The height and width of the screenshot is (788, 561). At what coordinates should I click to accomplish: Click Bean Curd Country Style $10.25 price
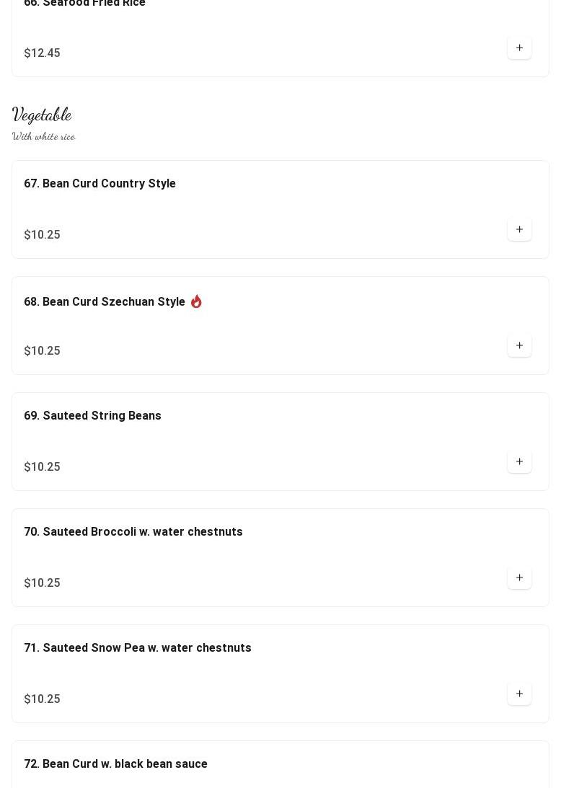[43, 235]
